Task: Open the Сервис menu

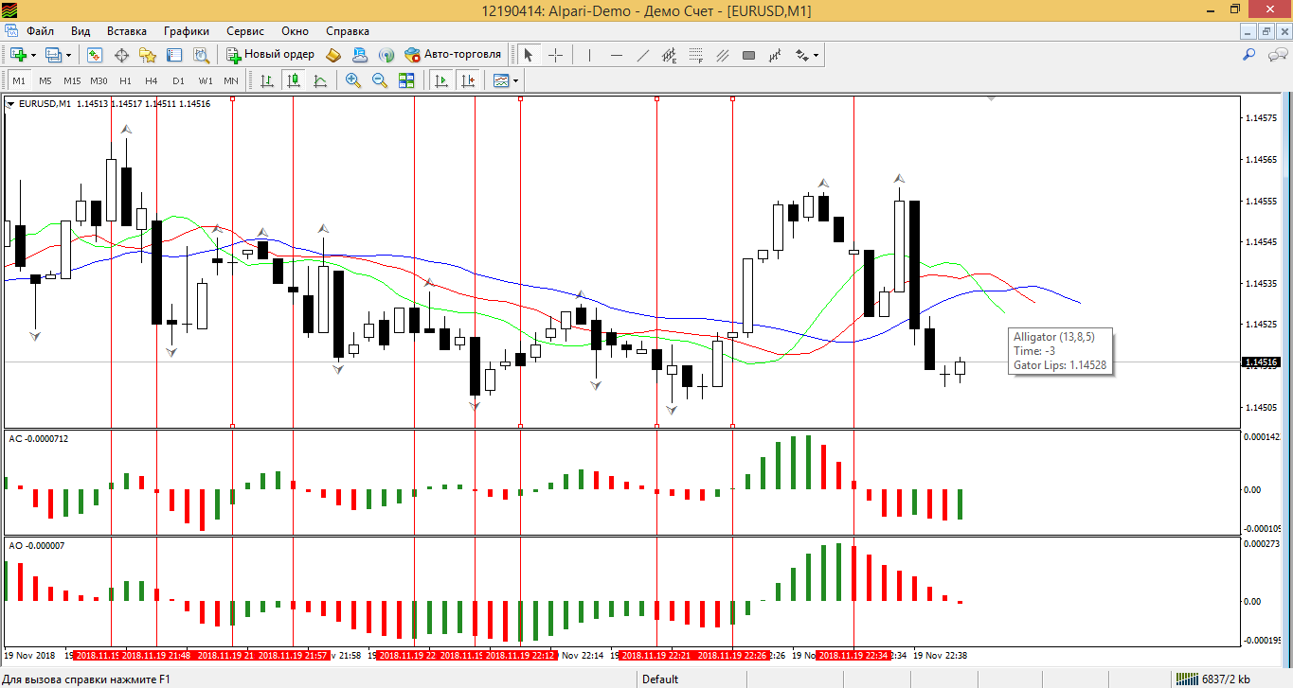Action: (245, 31)
